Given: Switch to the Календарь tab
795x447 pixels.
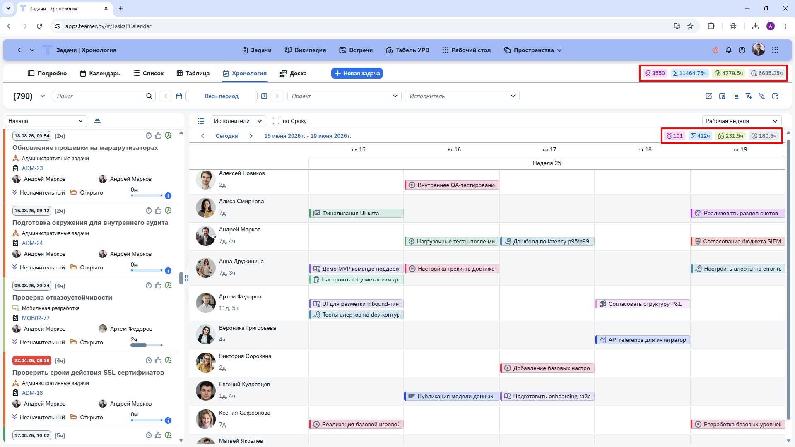Looking at the screenshot, I should [100, 73].
